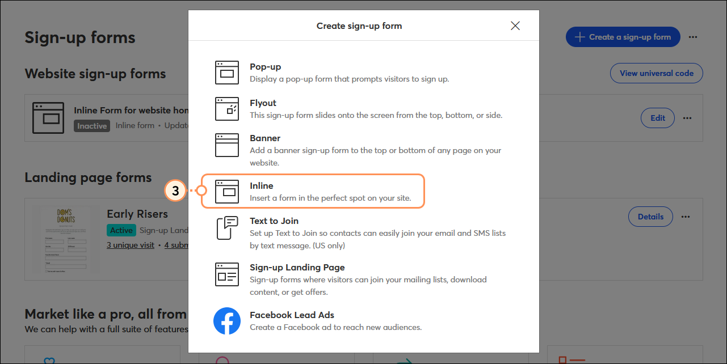Screen dimensions: 727x364
Task: Choose the Sign-up Landing Page icon
Action: pos(227,274)
